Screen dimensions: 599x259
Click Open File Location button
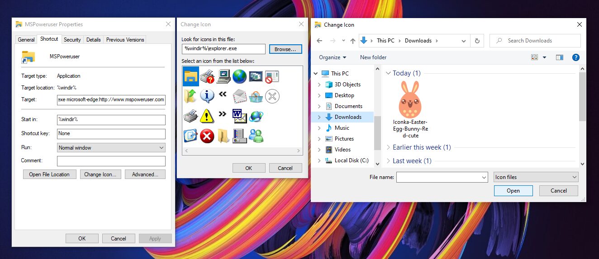pyautogui.click(x=49, y=174)
